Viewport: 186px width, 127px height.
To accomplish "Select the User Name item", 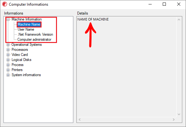I will click(x=26, y=29).
